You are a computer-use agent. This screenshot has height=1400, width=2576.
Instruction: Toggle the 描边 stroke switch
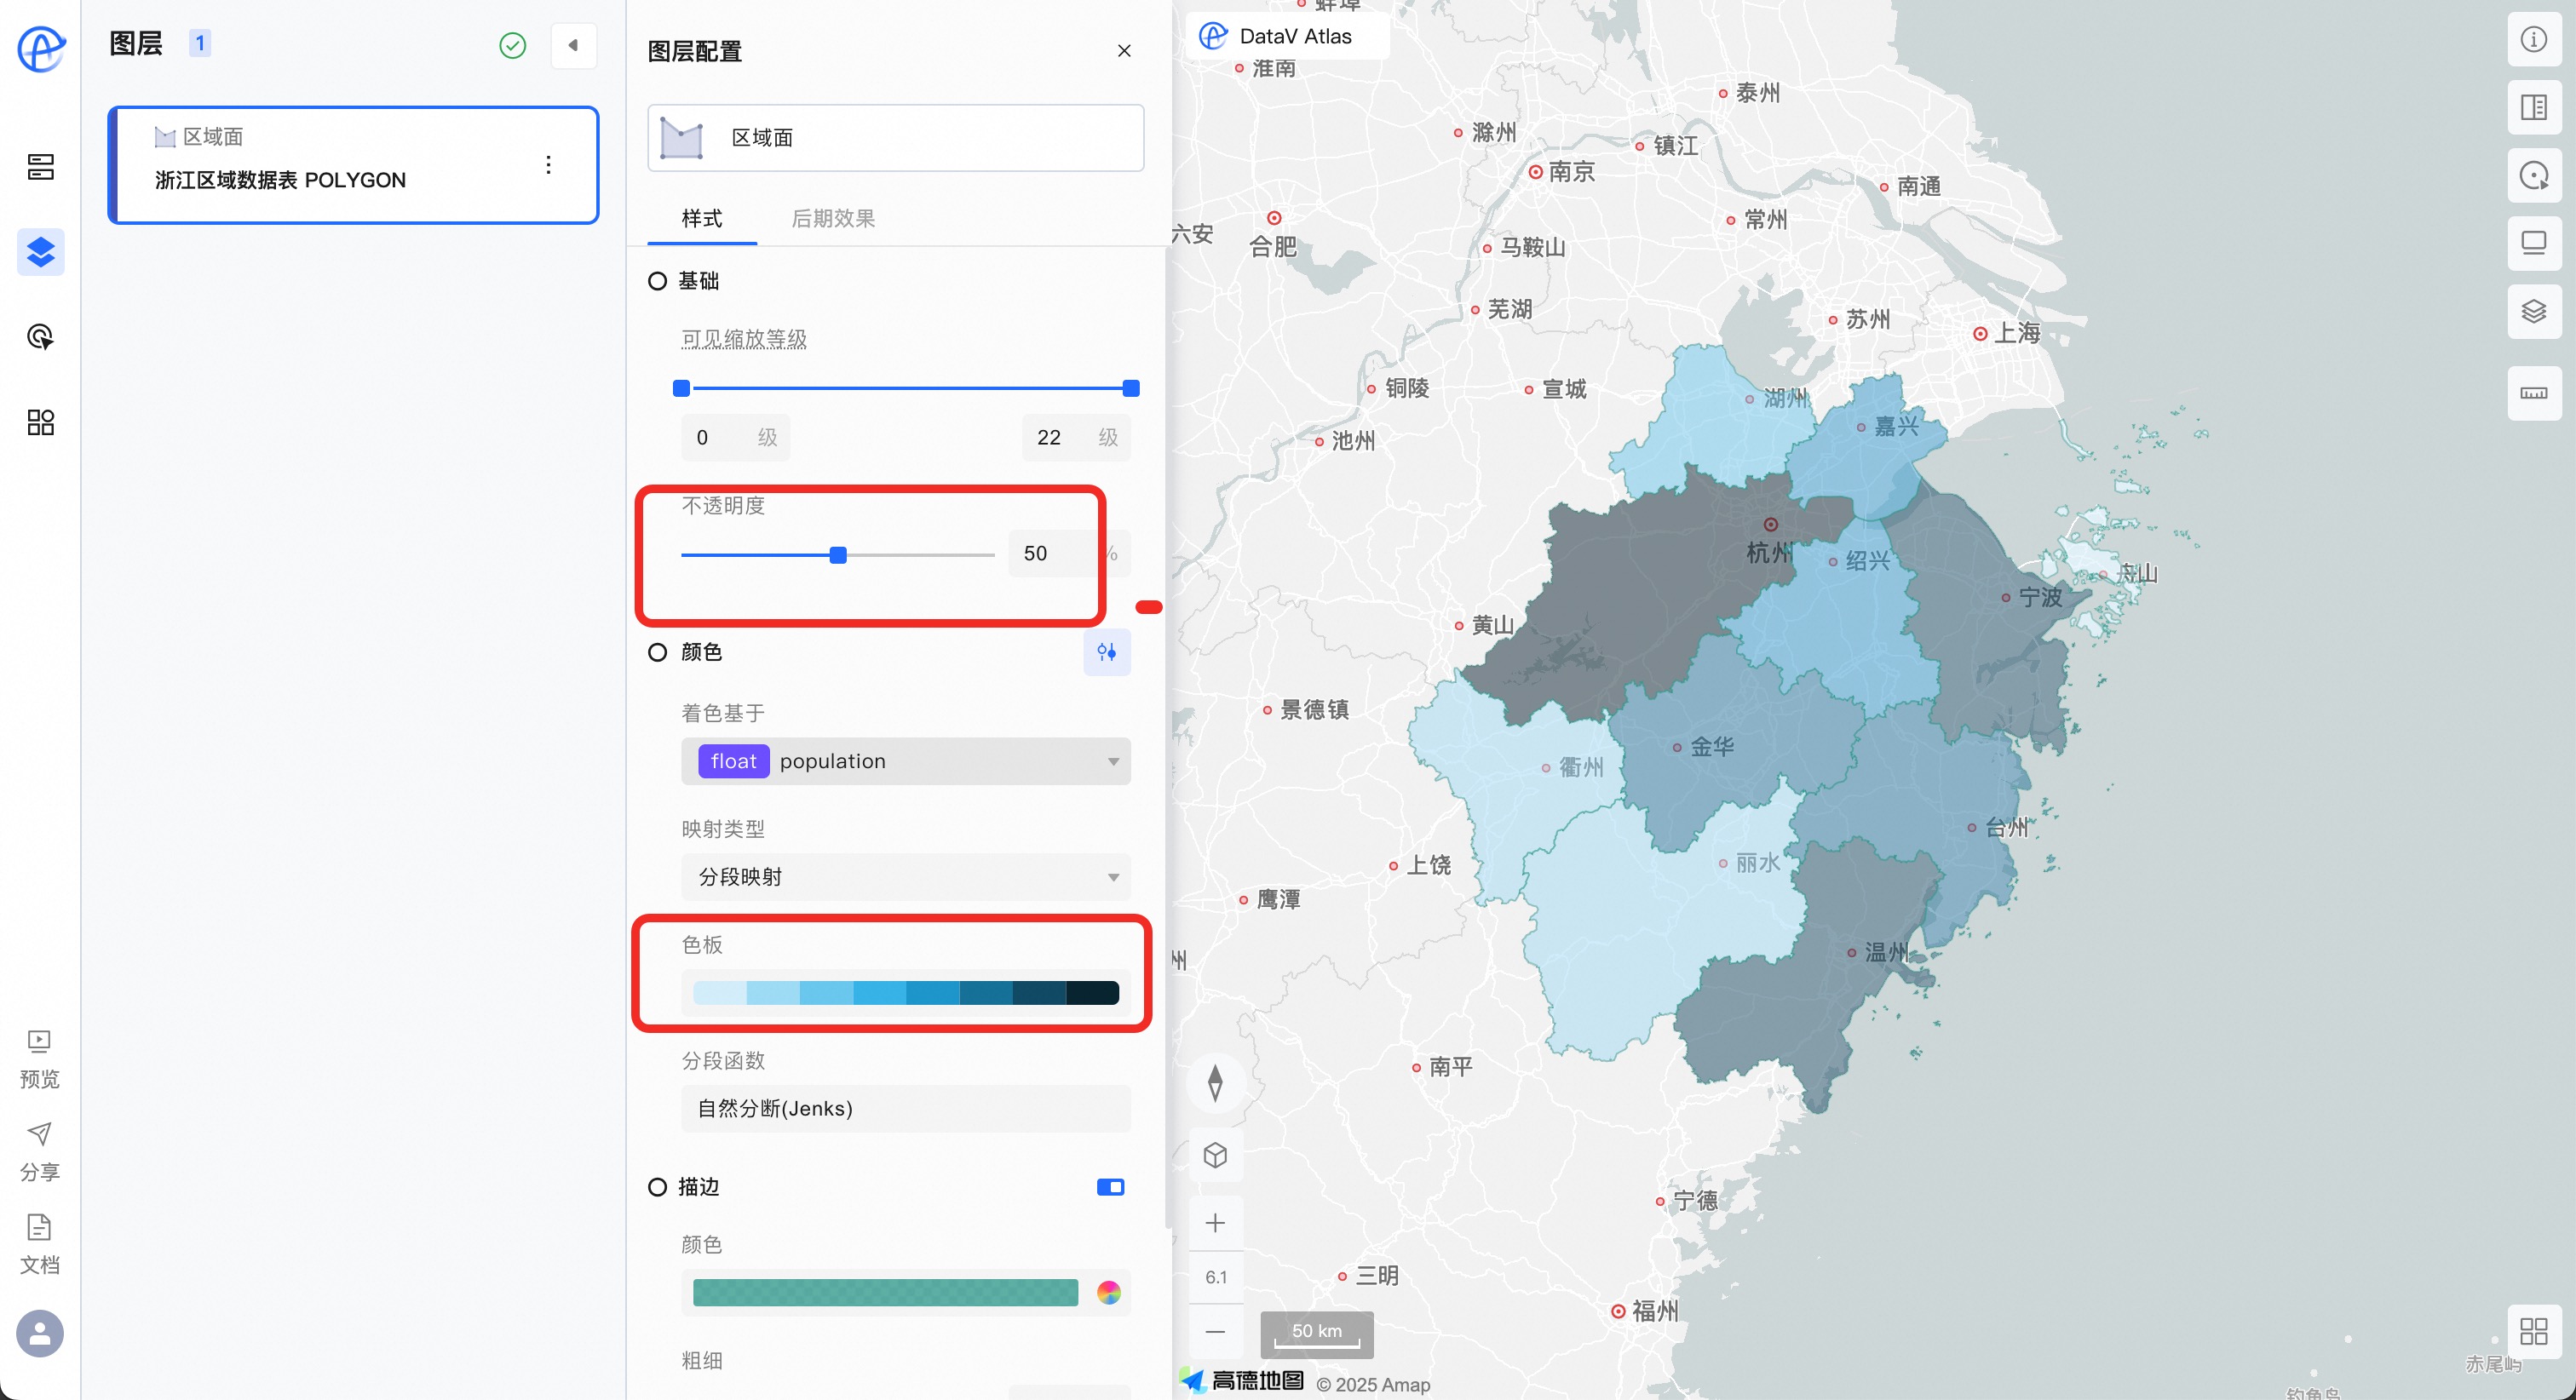point(1110,1187)
